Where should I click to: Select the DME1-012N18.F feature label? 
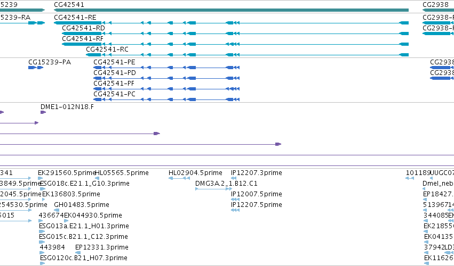(x=67, y=107)
